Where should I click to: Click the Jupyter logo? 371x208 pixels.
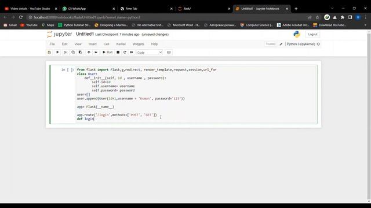tap(59, 34)
